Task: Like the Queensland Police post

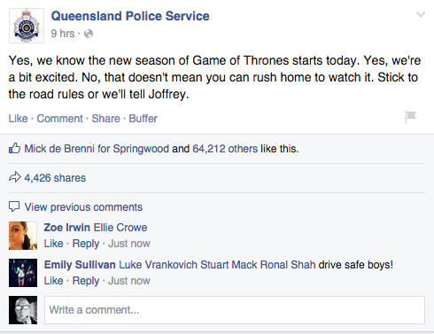Action: coord(18,119)
